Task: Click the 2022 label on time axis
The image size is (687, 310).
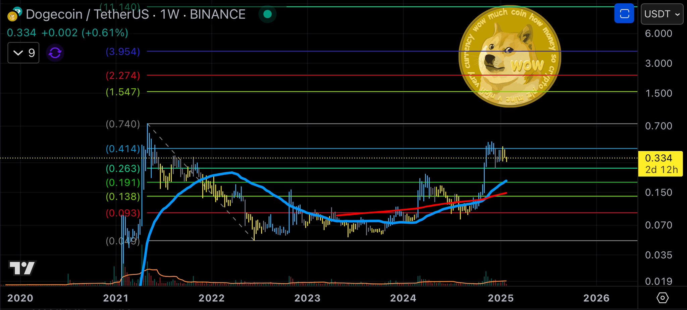Action: 211,298
